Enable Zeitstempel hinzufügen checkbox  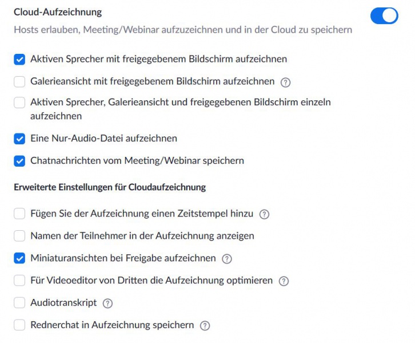(19, 214)
